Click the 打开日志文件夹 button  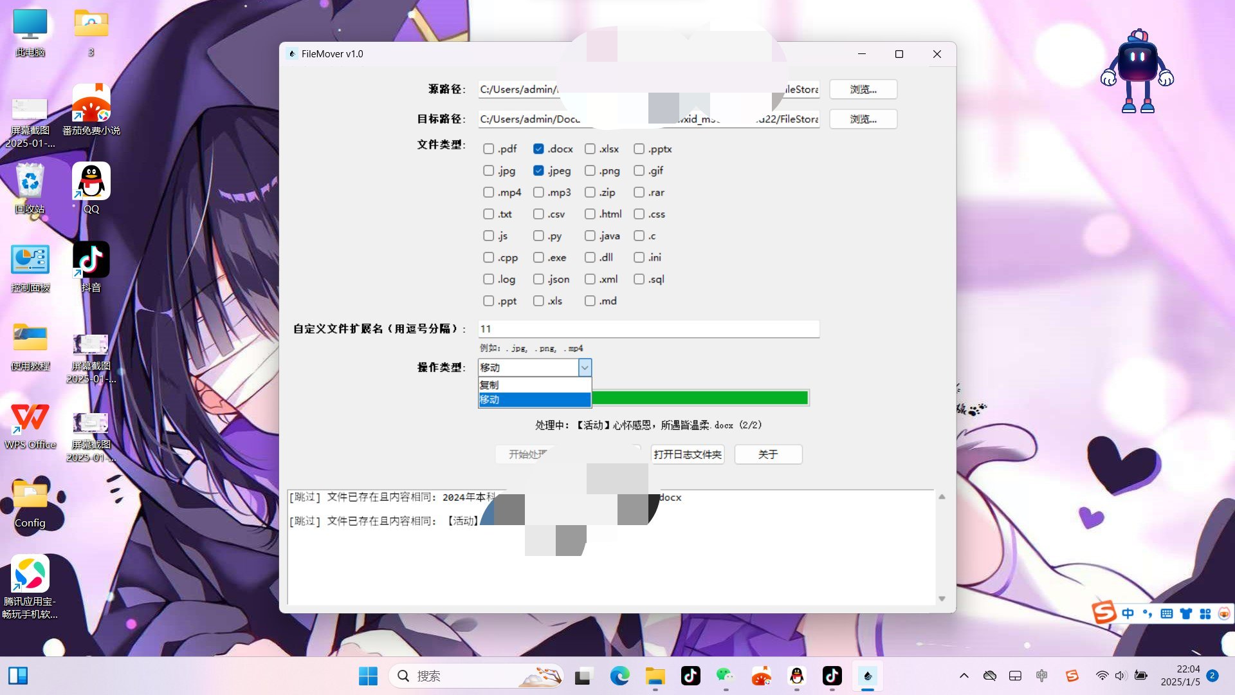pyautogui.click(x=688, y=454)
